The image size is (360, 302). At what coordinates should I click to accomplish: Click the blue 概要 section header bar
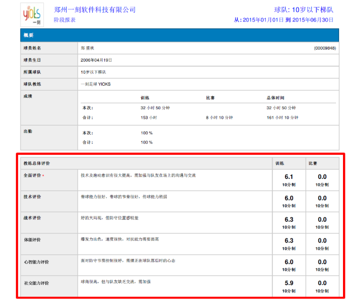(179, 35)
